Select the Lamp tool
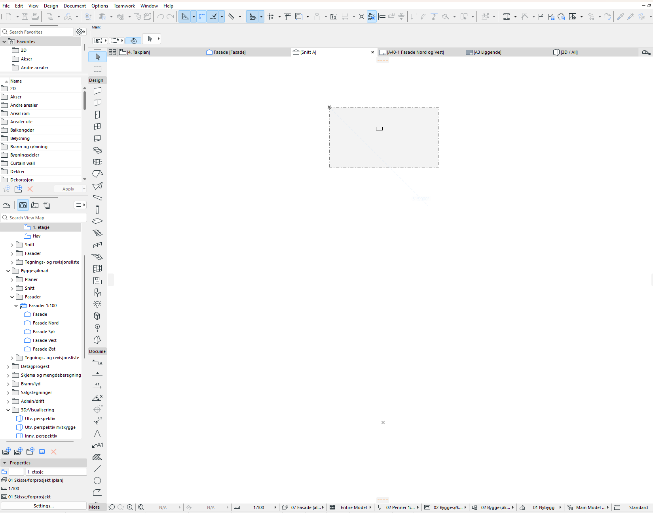The width and height of the screenshot is (653, 513). click(97, 304)
